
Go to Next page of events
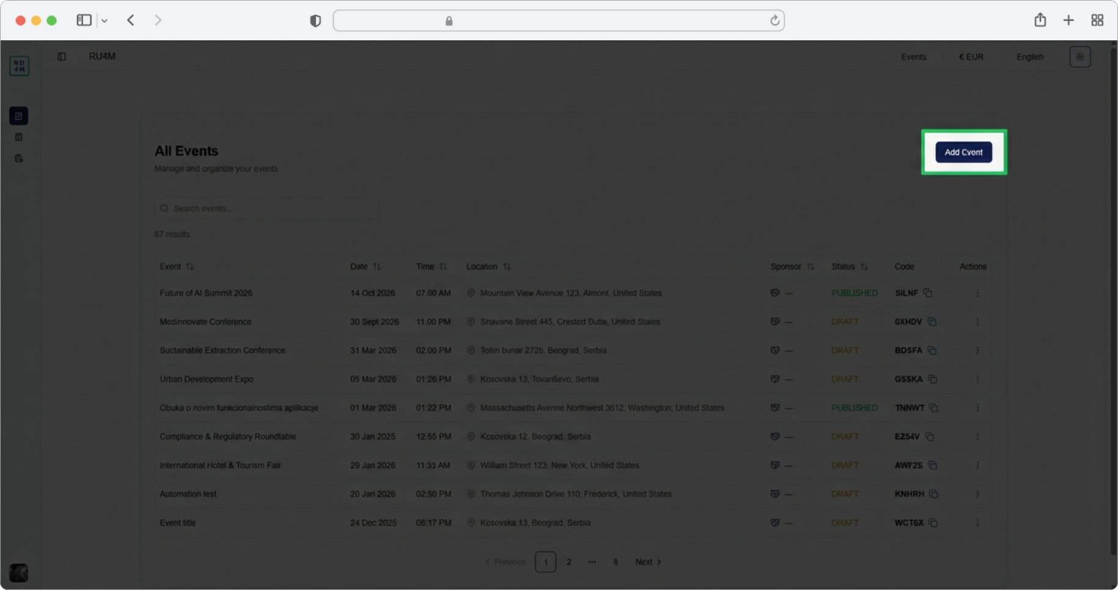tap(648, 562)
